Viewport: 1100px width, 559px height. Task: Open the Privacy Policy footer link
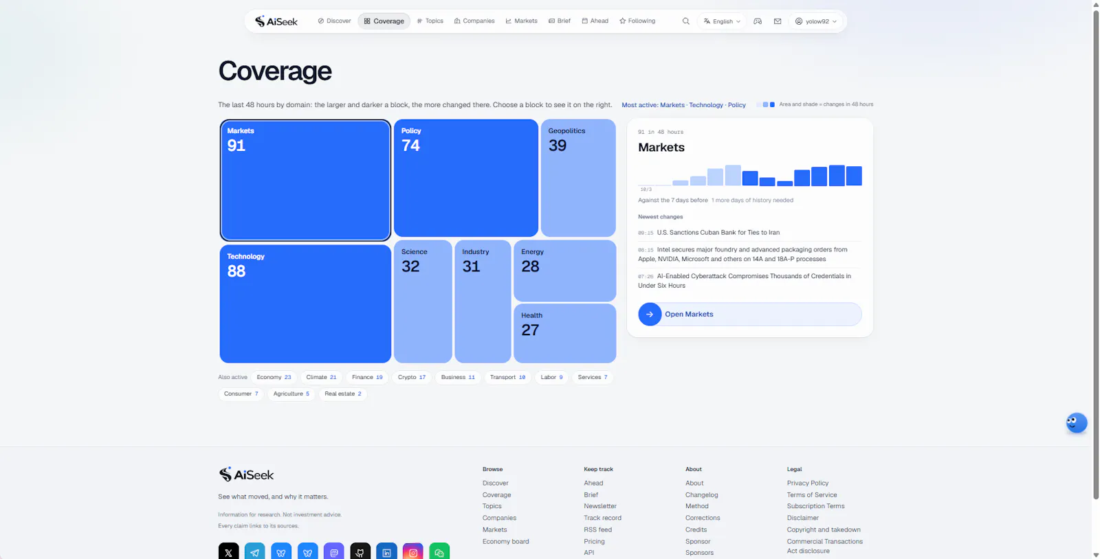click(808, 483)
